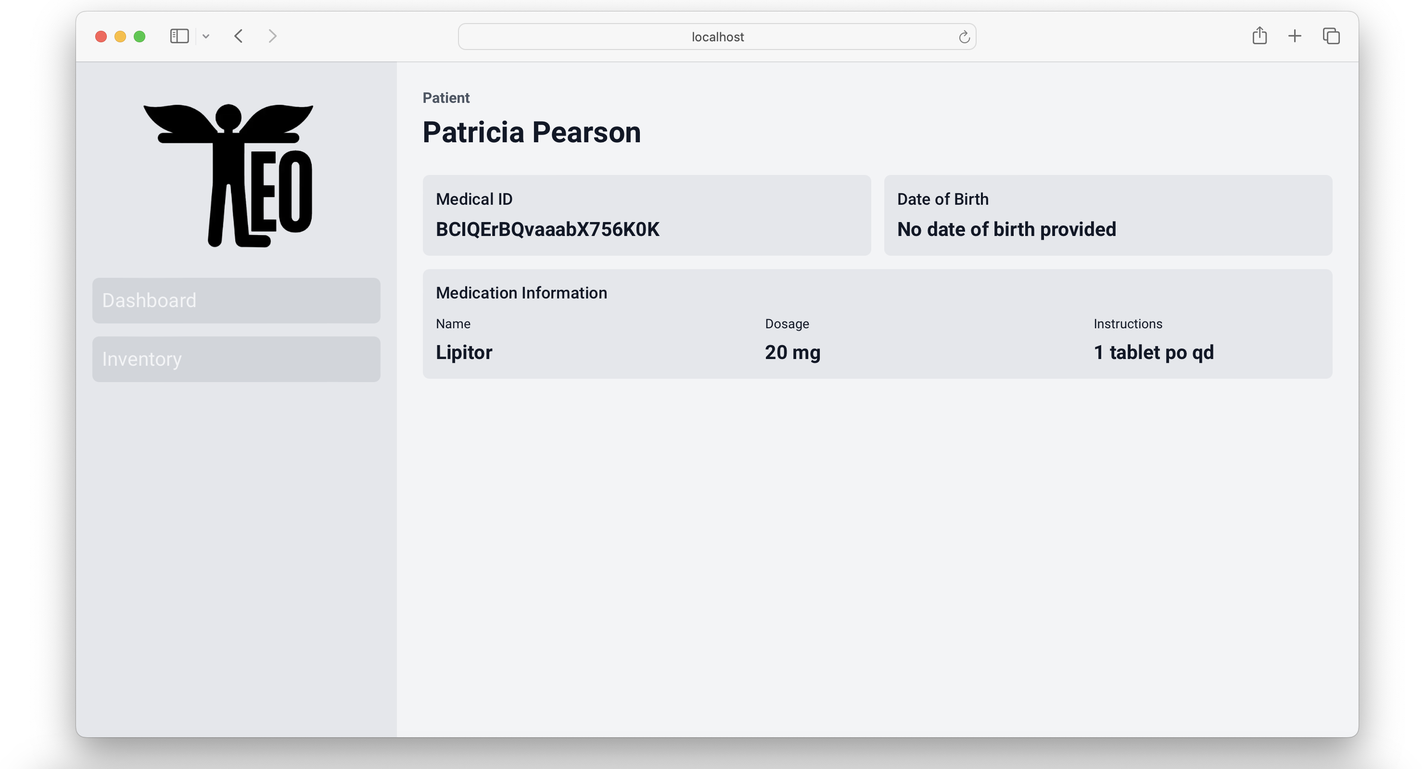The width and height of the screenshot is (1425, 769).
Task: Click the Date of Birth card
Action: click(1107, 215)
